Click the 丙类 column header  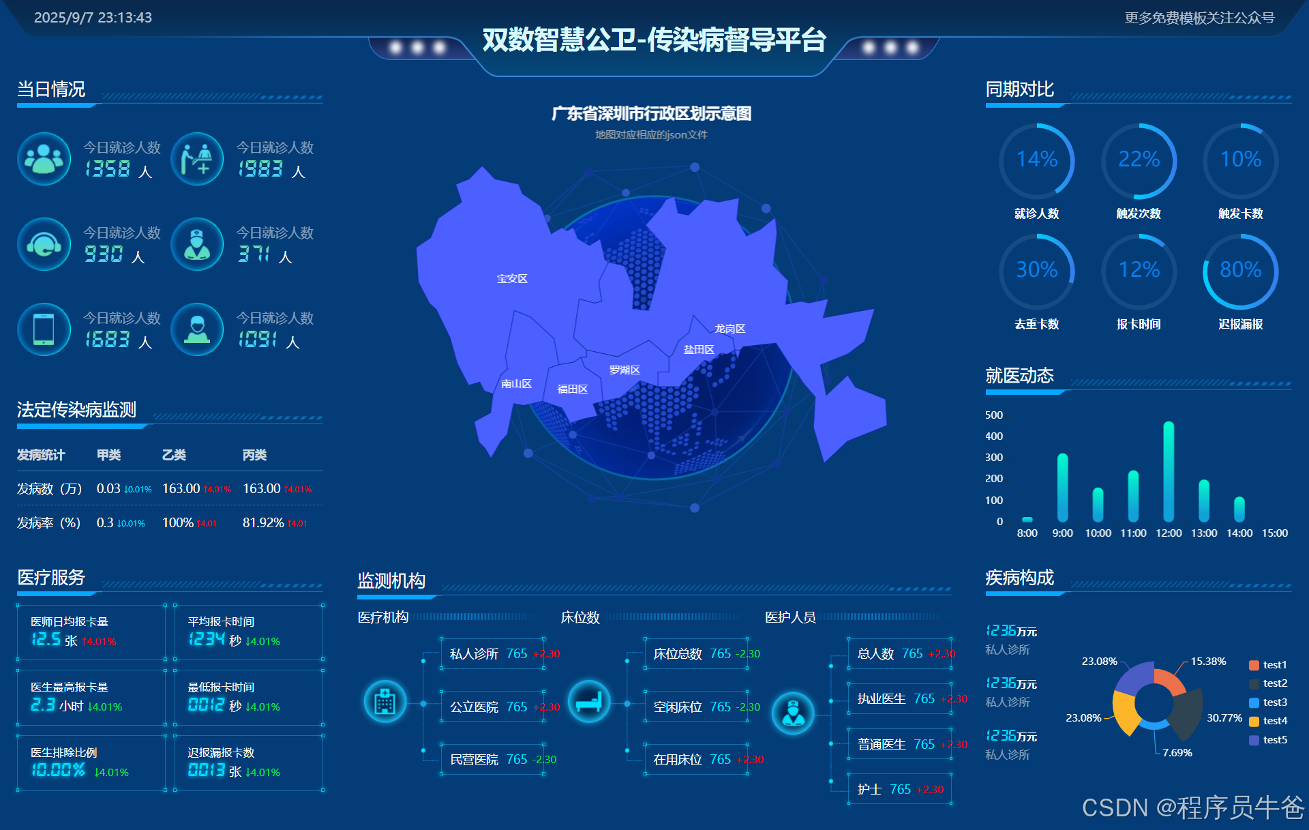[254, 455]
